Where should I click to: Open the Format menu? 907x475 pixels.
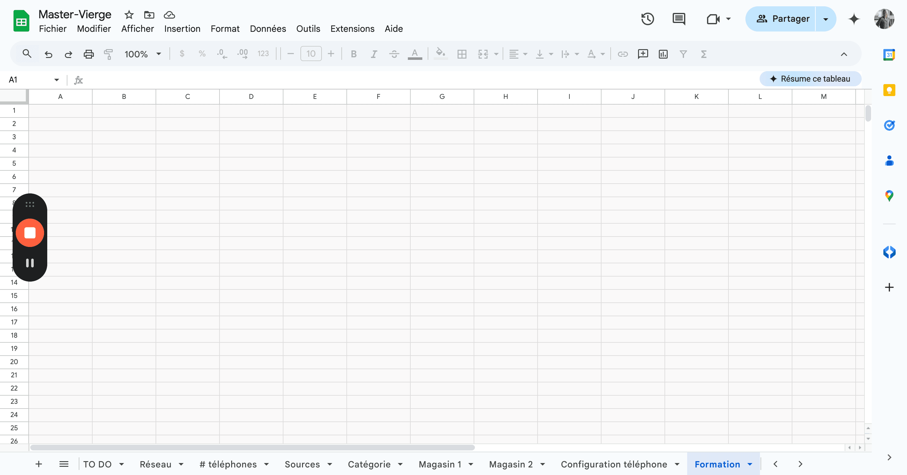coord(225,29)
